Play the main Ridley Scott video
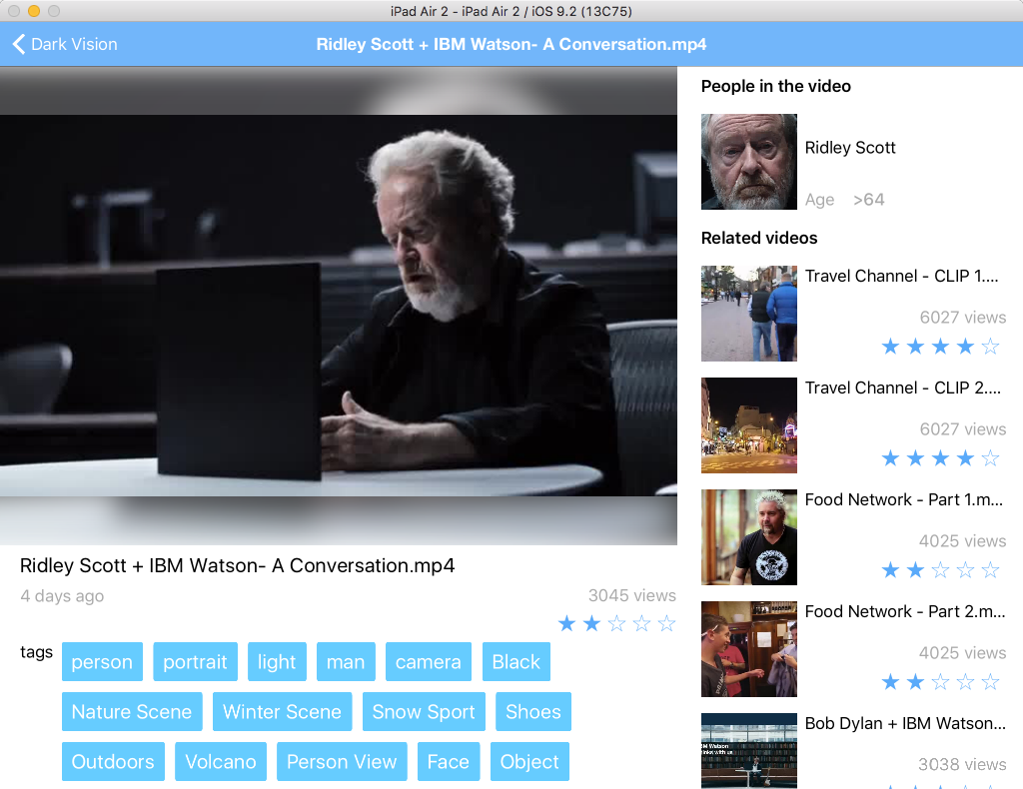 [339, 306]
